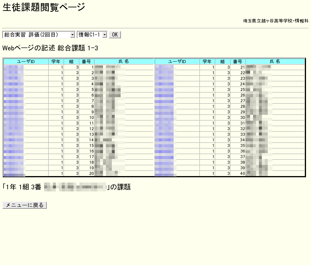Select the user ID for student number 5

pos(14,90)
